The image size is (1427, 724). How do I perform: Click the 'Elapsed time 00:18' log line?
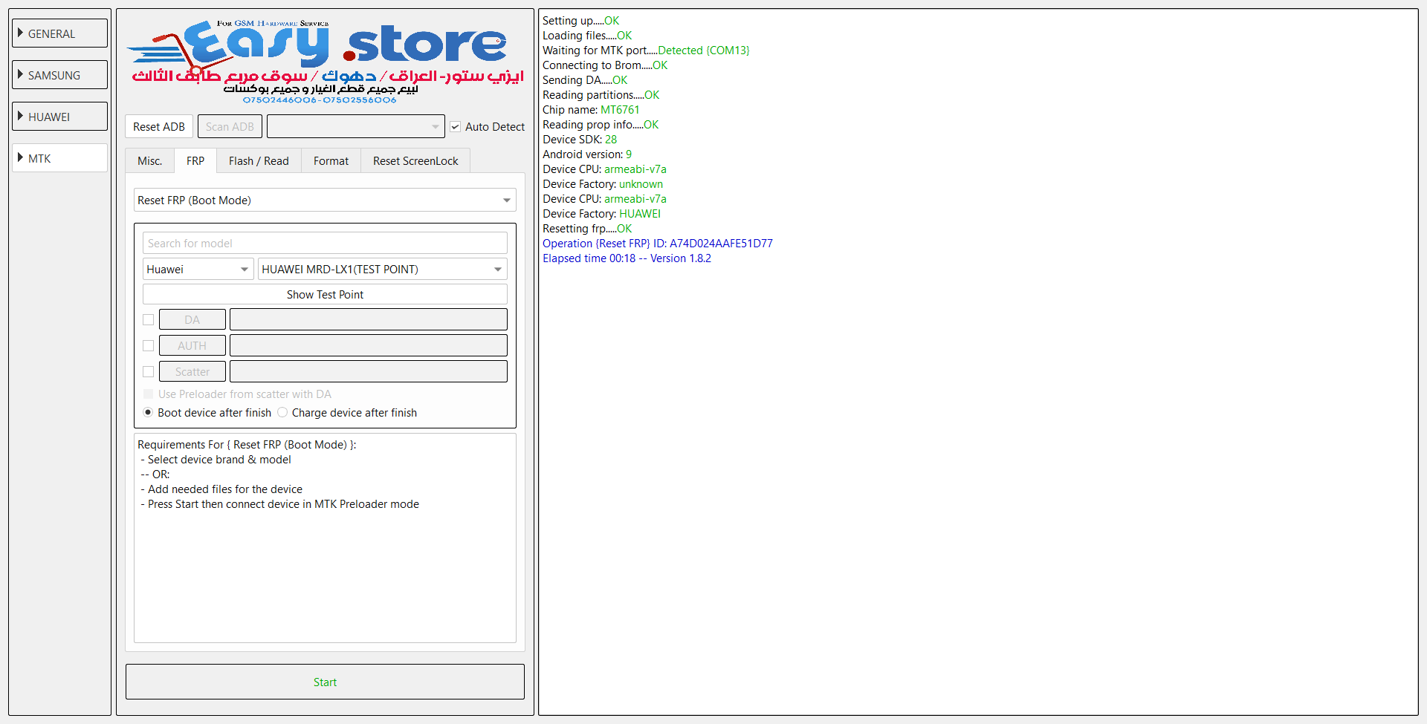(627, 258)
